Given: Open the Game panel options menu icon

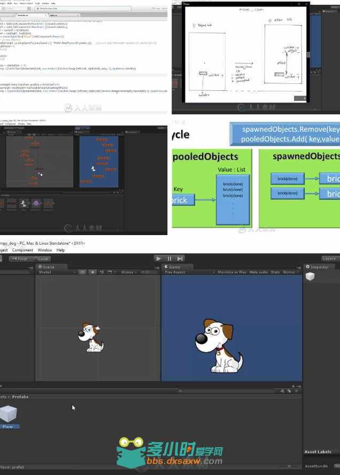Looking at the screenshot, I should [299, 268].
